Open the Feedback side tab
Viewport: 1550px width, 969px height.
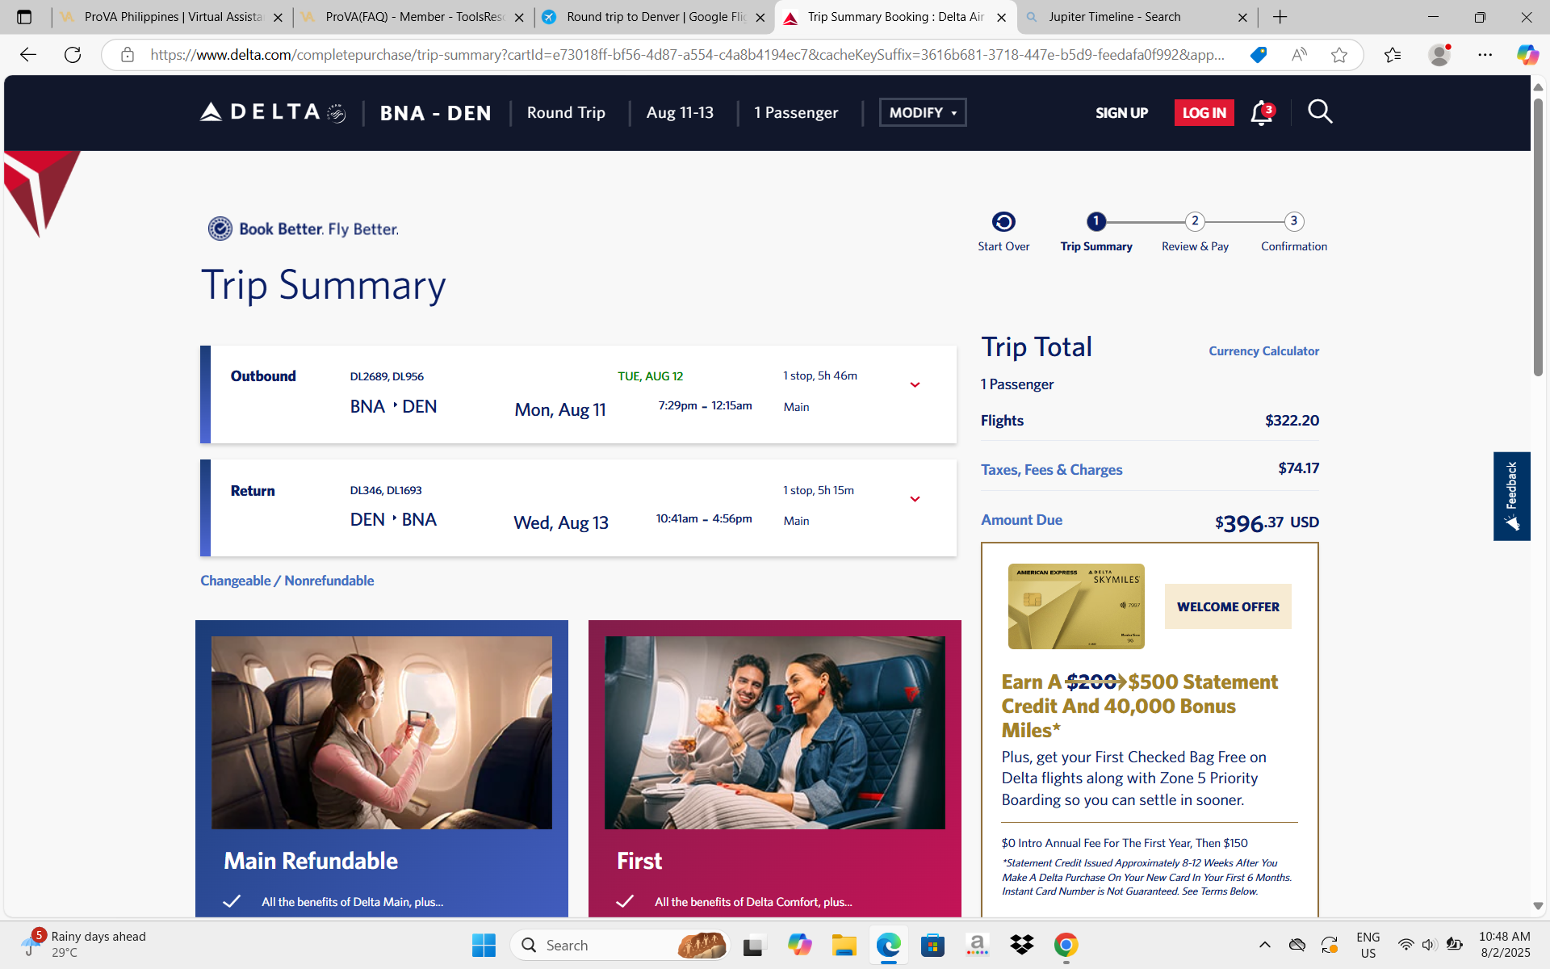click(1511, 496)
